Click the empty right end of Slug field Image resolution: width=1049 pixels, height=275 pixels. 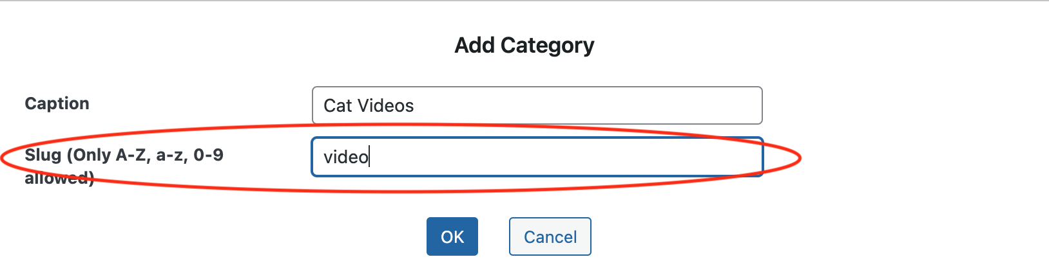click(709, 157)
